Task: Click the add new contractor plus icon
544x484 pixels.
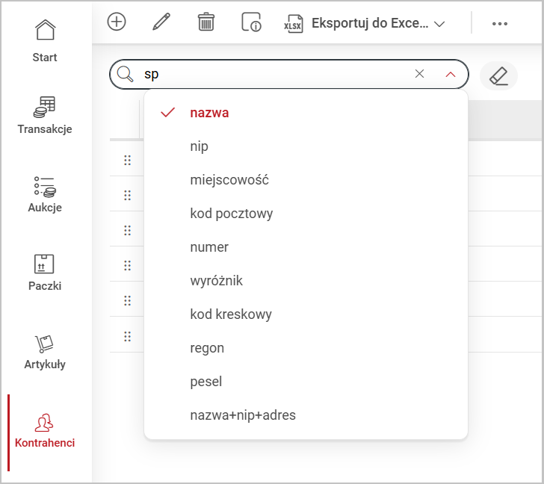Action: (x=117, y=22)
